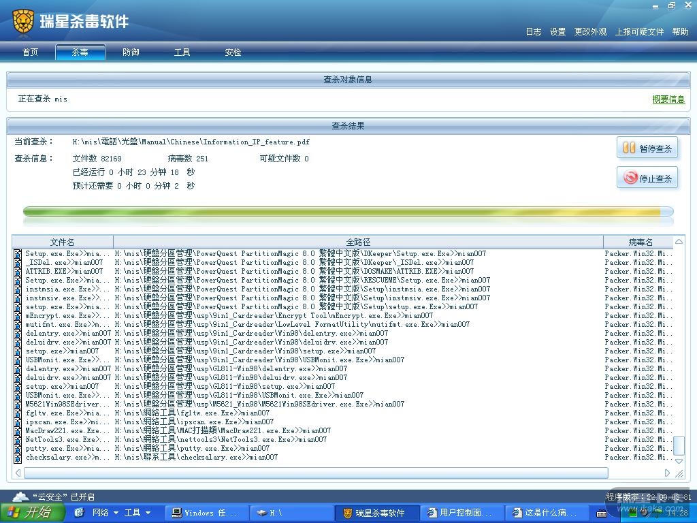Click the scan progress bar

point(348,212)
